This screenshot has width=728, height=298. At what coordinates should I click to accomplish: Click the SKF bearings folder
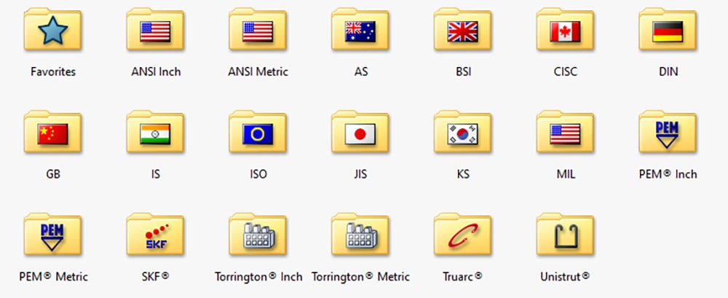(154, 236)
